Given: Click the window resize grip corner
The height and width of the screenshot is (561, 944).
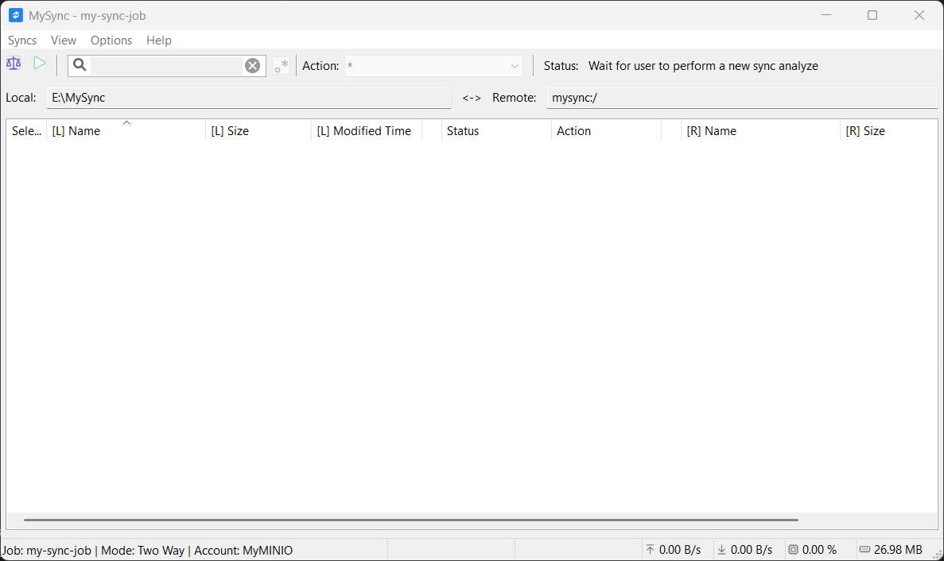Looking at the screenshot, I should 938,555.
